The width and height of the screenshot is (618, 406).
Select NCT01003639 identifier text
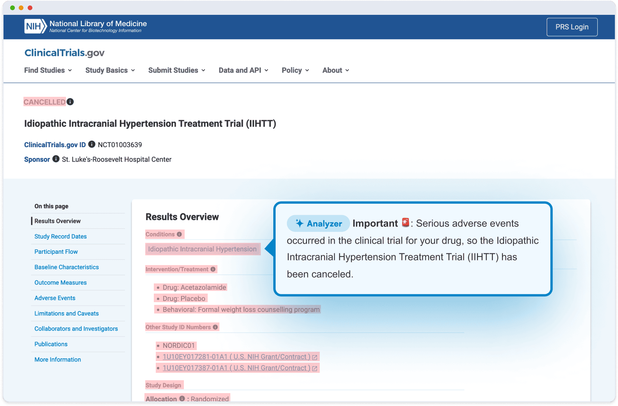(120, 145)
